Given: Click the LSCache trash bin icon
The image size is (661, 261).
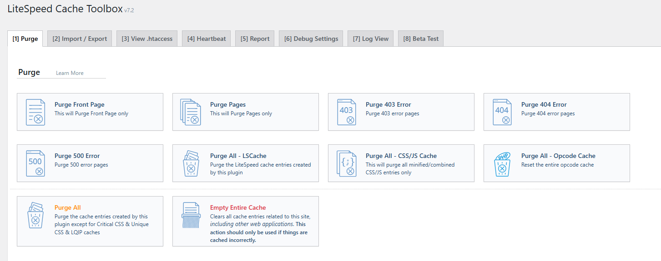Looking at the screenshot, I should 191,163.
